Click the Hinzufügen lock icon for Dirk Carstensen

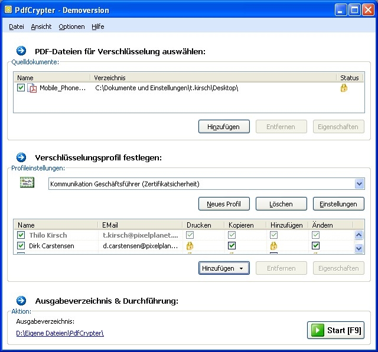pyautogui.click(x=274, y=246)
